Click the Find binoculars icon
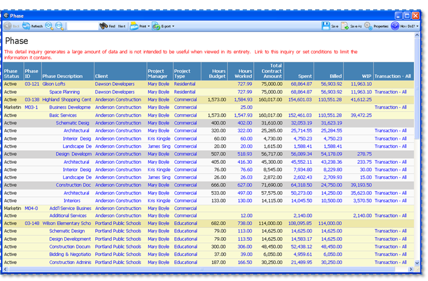 click(x=104, y=26)
